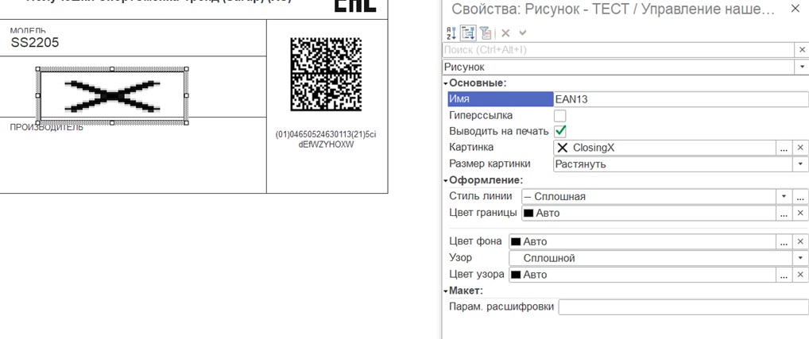The image size is (809, 339).
Task: Click the Парам. расшифровки input field
Action: click(x=683, y=307)
